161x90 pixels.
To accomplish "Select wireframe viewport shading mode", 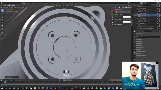I will [x=125, y=7].
